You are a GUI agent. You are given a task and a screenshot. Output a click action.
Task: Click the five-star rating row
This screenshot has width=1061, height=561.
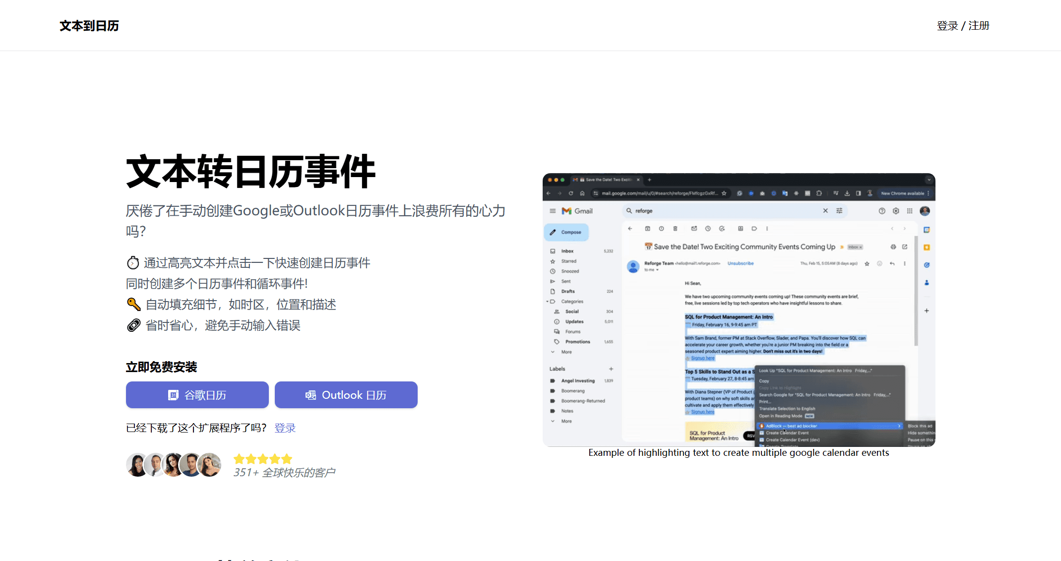click(x=263, y=459)
